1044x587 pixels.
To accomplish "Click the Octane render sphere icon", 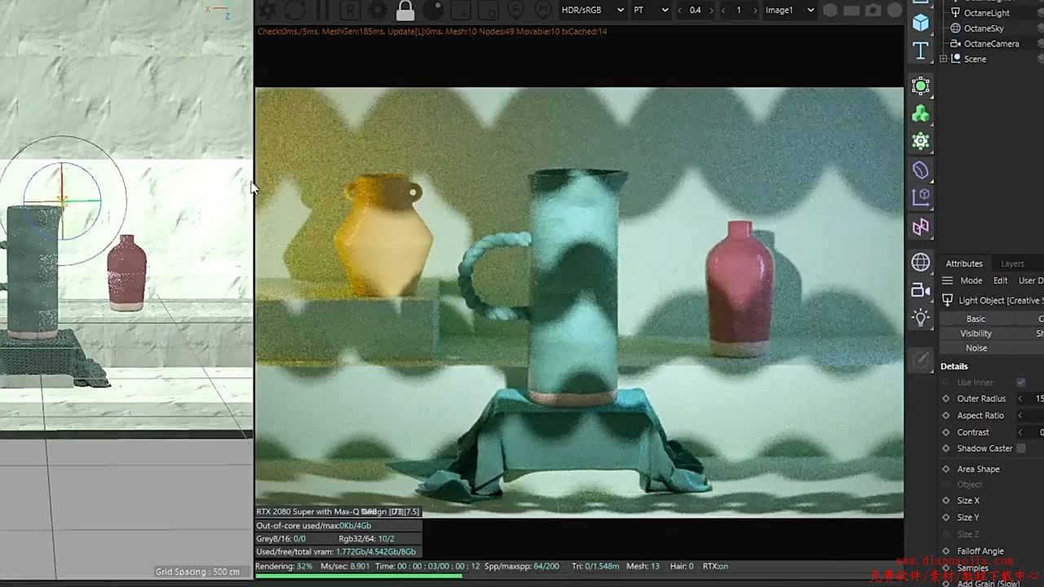I will pyautogui.click(x=433, y=11).
